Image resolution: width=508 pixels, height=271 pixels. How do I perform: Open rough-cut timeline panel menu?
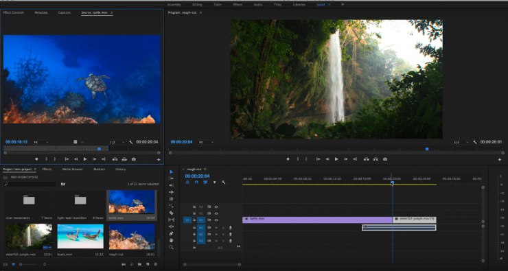[x=205, y=169]
